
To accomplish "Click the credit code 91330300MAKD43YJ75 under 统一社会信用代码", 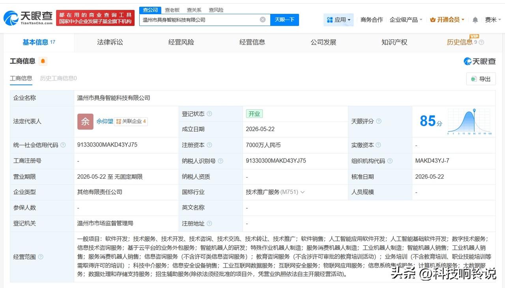I will (107, 145).
